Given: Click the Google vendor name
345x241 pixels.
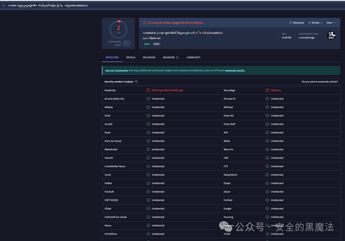Looking at the screenshot, I should pos(227,209).
